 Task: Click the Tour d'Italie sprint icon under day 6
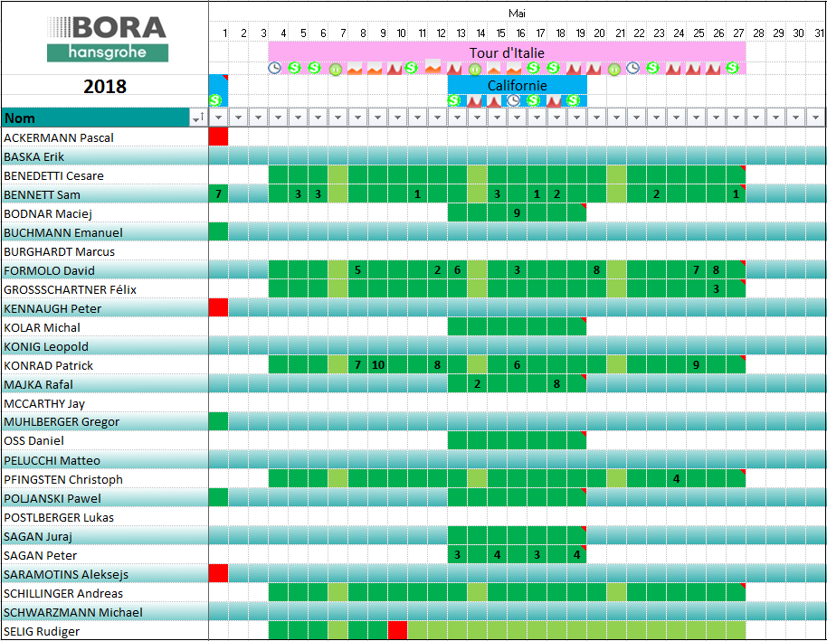[314, 68]
